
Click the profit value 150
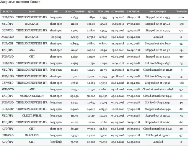point(181,135)
